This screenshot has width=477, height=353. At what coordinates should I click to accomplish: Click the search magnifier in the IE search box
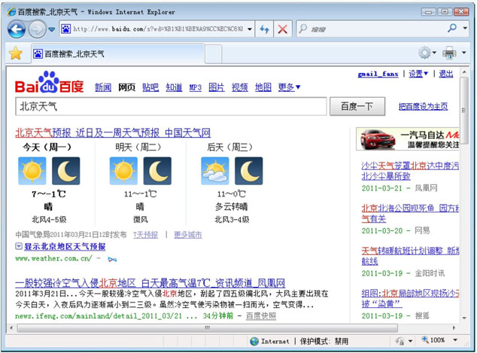[x=452, y=29]
